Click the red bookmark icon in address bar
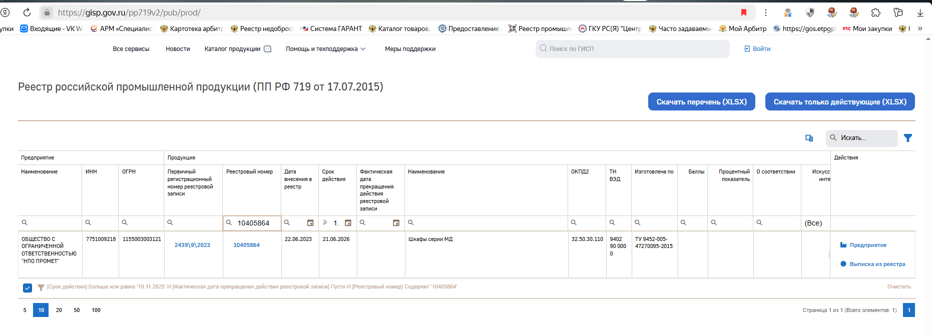The width and height of the screenshot is (932, 333). 744,12
